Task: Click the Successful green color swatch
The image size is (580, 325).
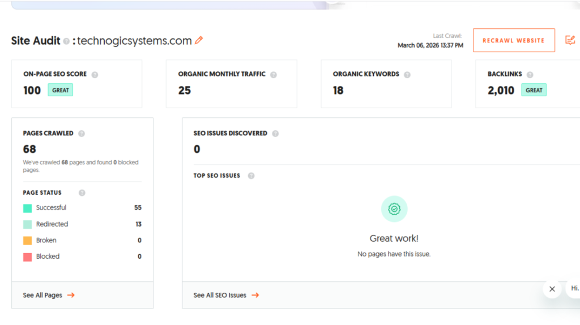Action: (x=27, y=208)
